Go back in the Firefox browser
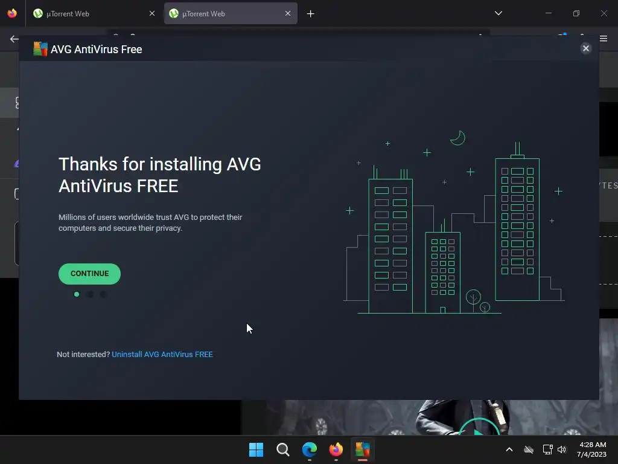The image size is (618, 464). 14,39
